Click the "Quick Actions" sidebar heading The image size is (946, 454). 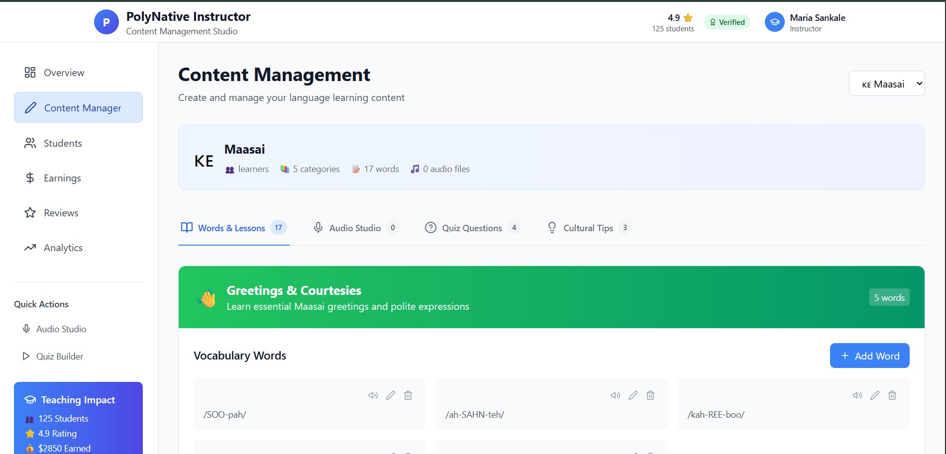click(x=41, y=304)
